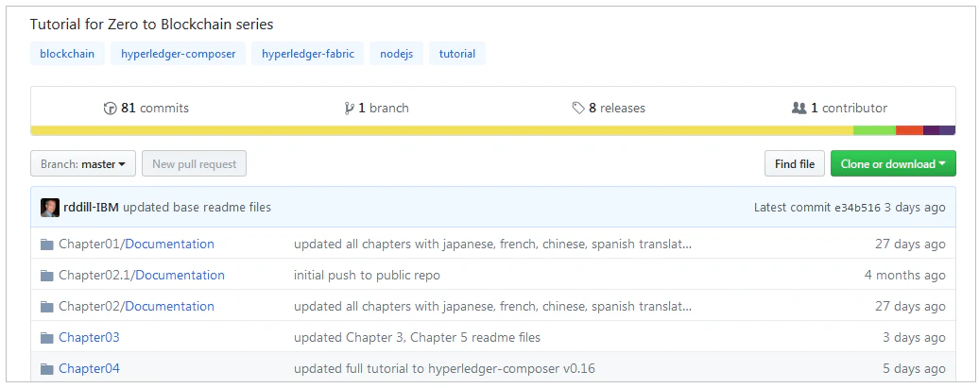Open commit hash e34b516
Image resolution: width=979 pixels, height=388 pixels.
tap(857, 208)
